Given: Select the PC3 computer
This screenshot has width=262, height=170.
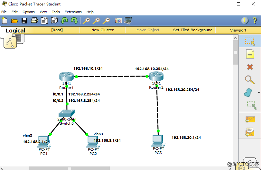Looking at the screenshot, I should pyautogui.click(x=158, y=140).
